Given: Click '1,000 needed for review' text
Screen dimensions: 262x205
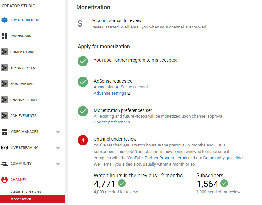Looking at the screenshot, I should pos(218,192).
